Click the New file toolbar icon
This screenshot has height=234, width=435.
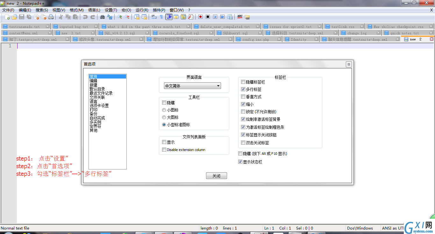(x=7, y=17)
